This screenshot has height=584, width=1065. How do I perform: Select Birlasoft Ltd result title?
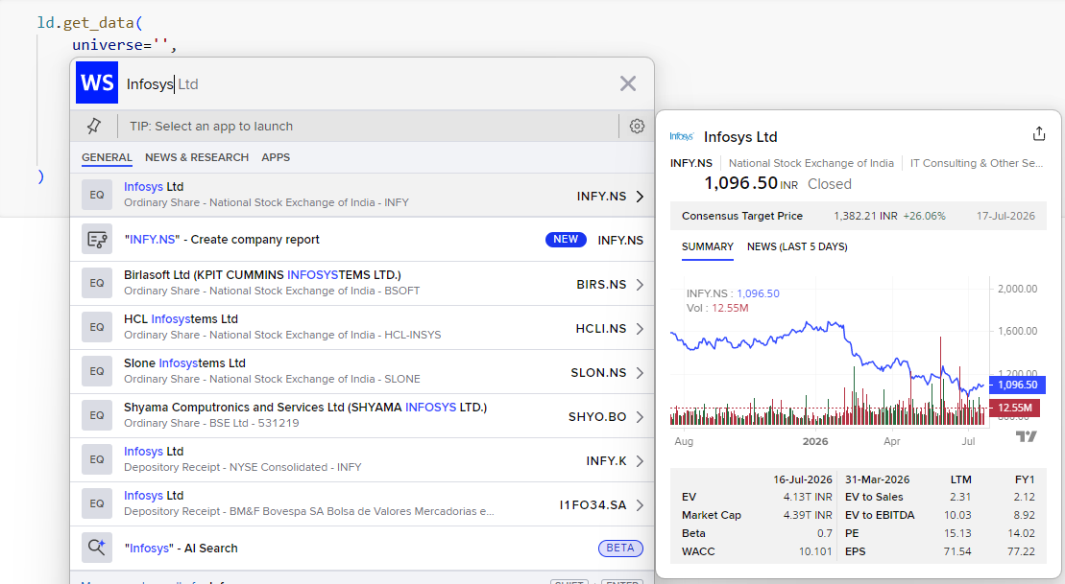click(x=262, y=274)
